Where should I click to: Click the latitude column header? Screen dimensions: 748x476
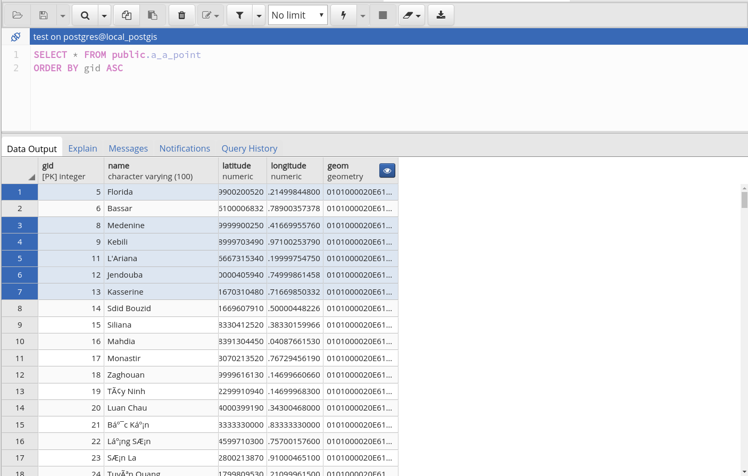pyautogui.click(x=242, y=171)
